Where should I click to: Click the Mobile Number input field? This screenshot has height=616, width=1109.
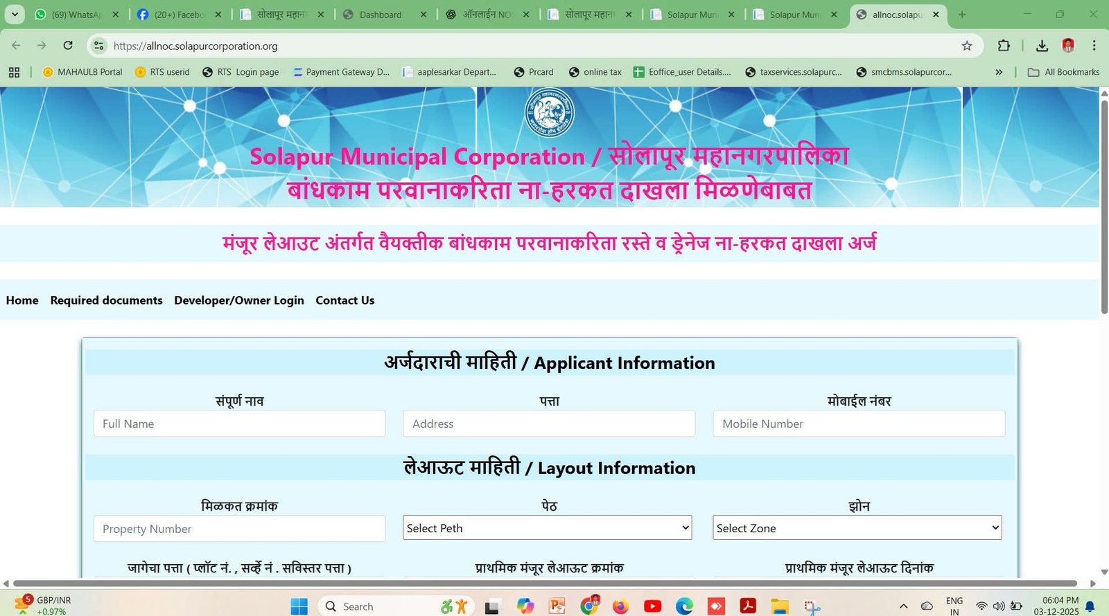(858, 424)
